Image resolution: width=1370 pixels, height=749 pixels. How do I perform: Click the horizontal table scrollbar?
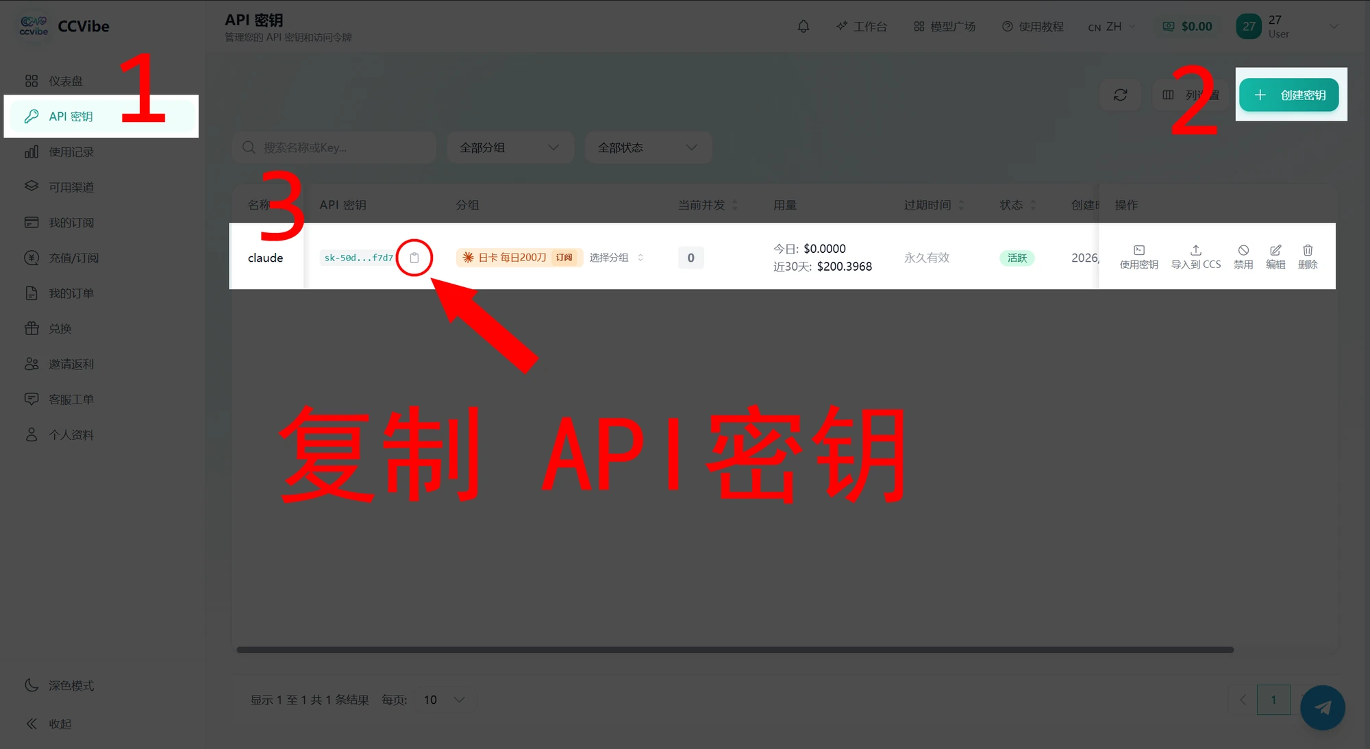[x=735, y=650]
